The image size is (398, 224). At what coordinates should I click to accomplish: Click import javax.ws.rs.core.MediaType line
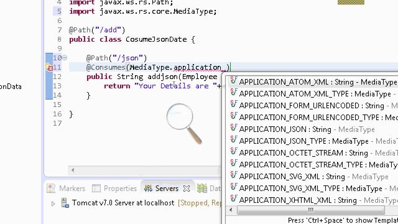point(143,11)
